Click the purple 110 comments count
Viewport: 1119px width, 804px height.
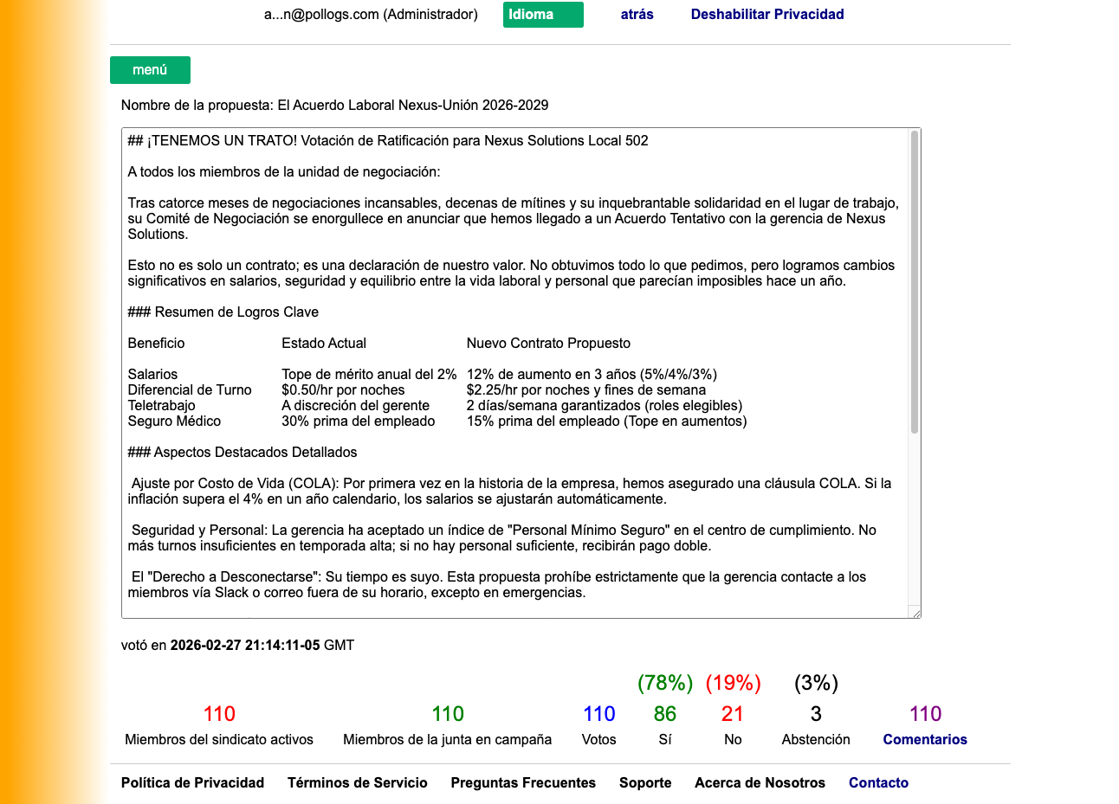tap(925, 714)
